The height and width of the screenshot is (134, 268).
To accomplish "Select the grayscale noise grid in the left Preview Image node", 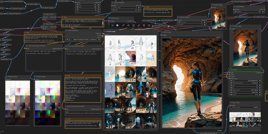I will tap(18, 103).
